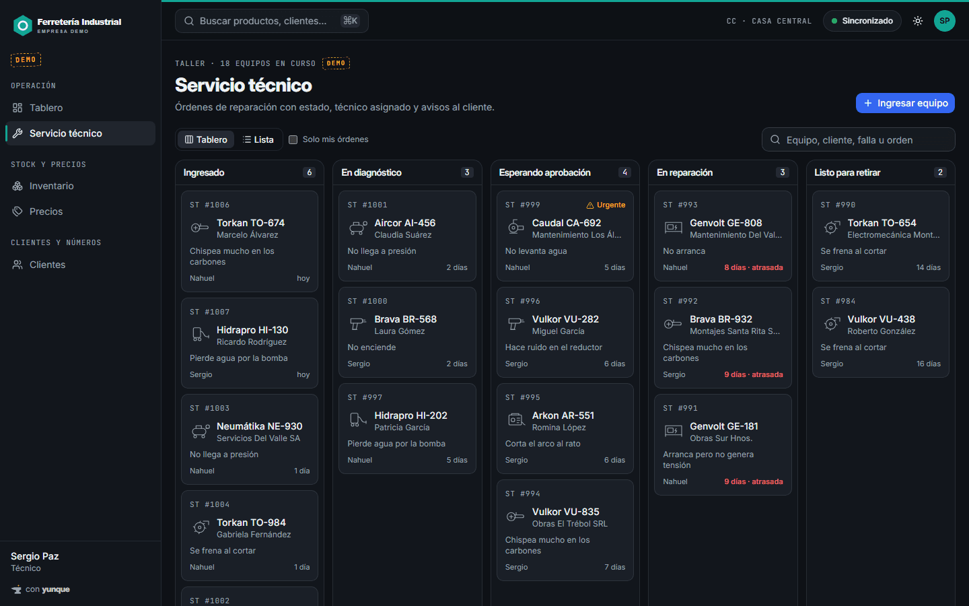Click the generator icon on Genvolt GE-808 card
Viewport: 969px width, 606px height.
pos(673,228)
